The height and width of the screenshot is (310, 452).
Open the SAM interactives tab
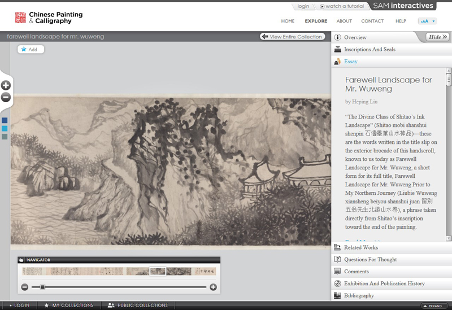403,6
